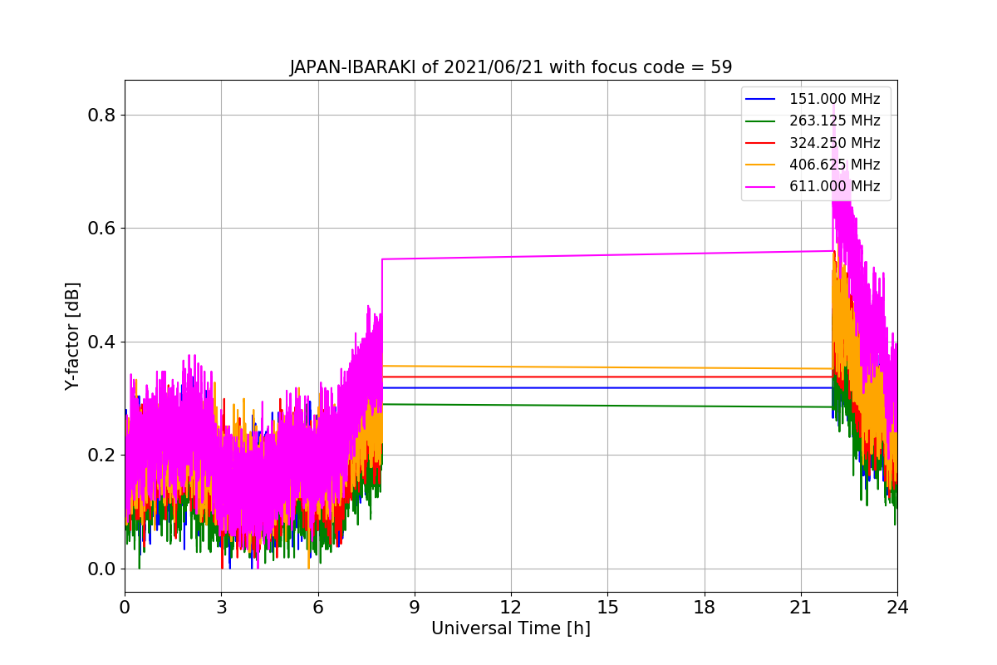
Task: Click the 21 x-axis tick label
Action: click(x=801, y=608)
